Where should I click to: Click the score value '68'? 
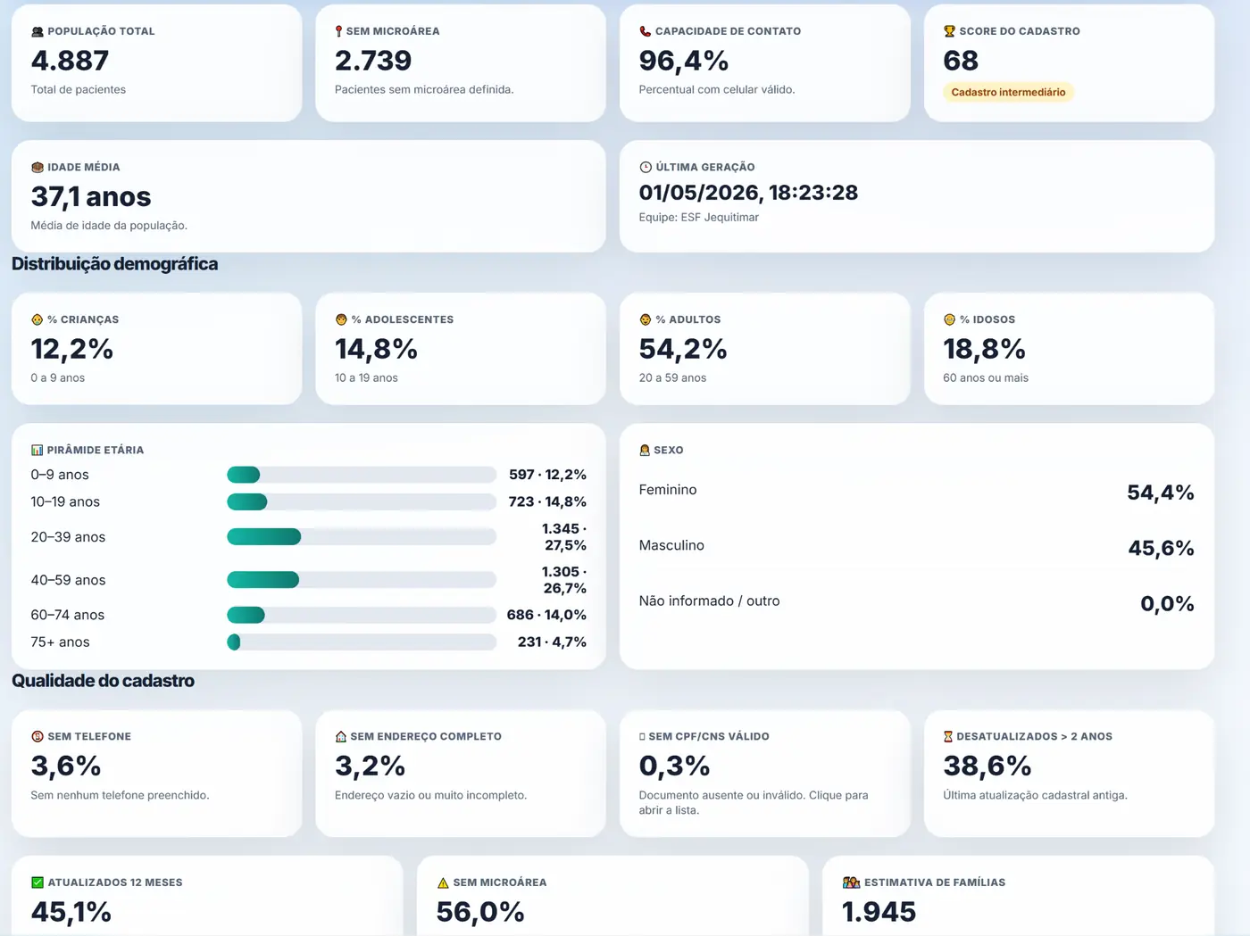coord(961,61)
